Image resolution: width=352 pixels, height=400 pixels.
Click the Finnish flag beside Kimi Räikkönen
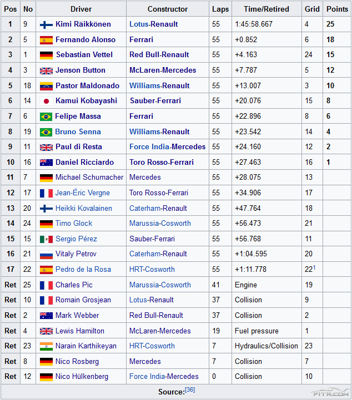point(46,24)
